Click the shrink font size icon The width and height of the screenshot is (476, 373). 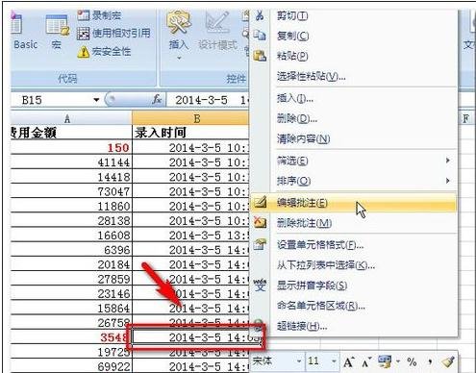coord(366,362)
